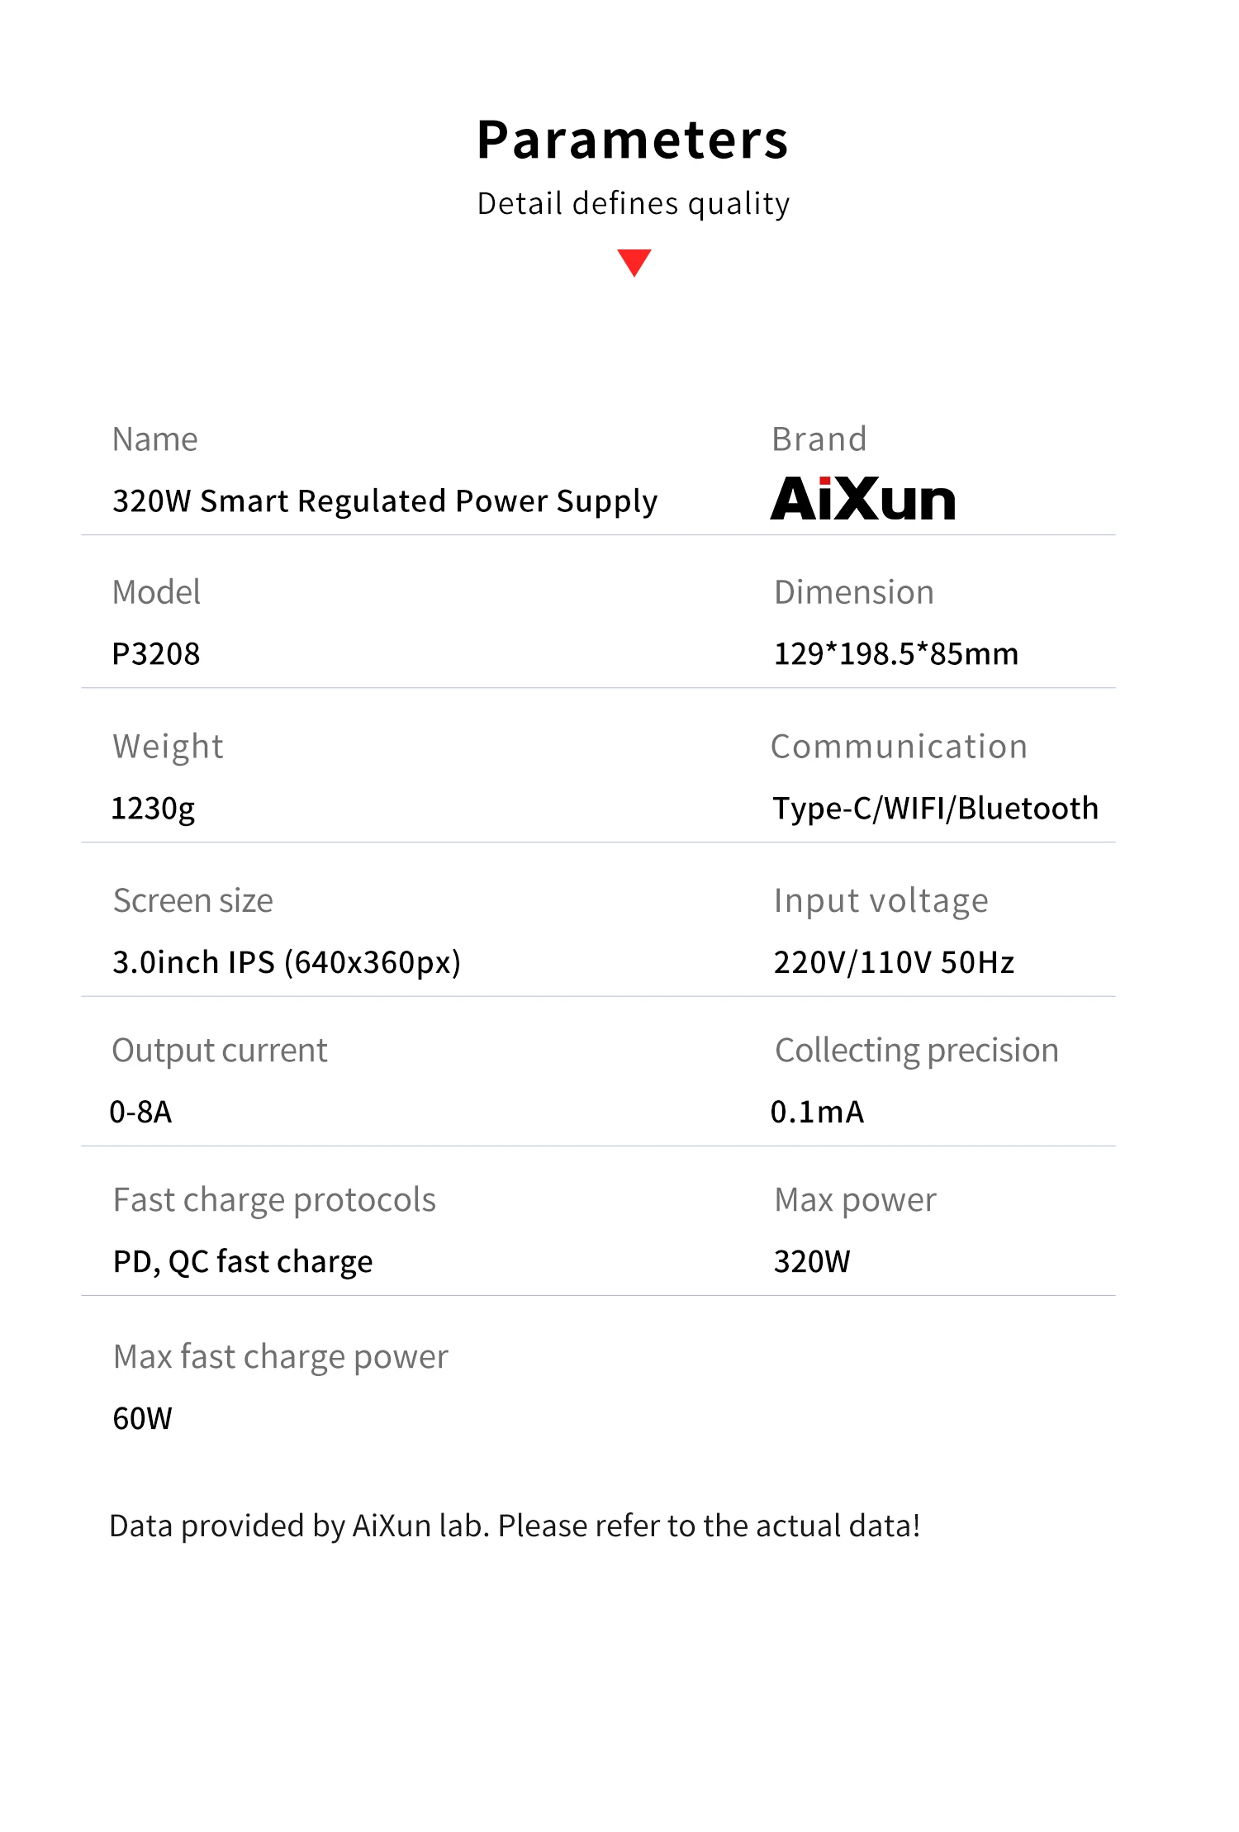This screenshot has width=1239, height=1832.
Task: Click the weight value 1230g
Action: 153,808
